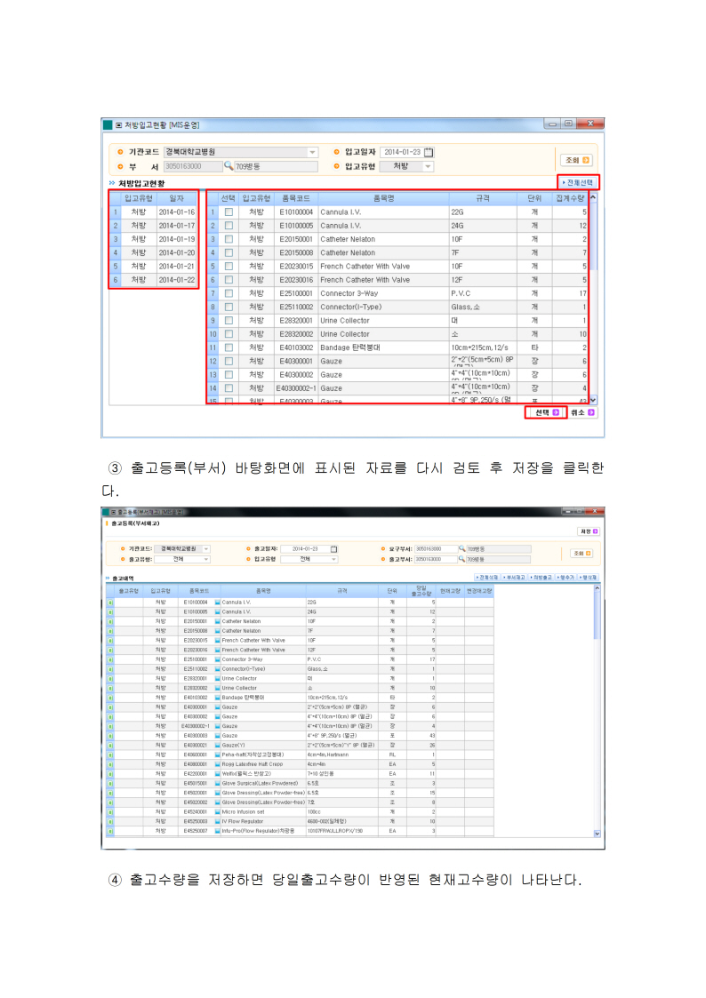Open the calendar picker beside 입고일자 2014-01-23
Screen dimensions: 706x998
(429, 152)
